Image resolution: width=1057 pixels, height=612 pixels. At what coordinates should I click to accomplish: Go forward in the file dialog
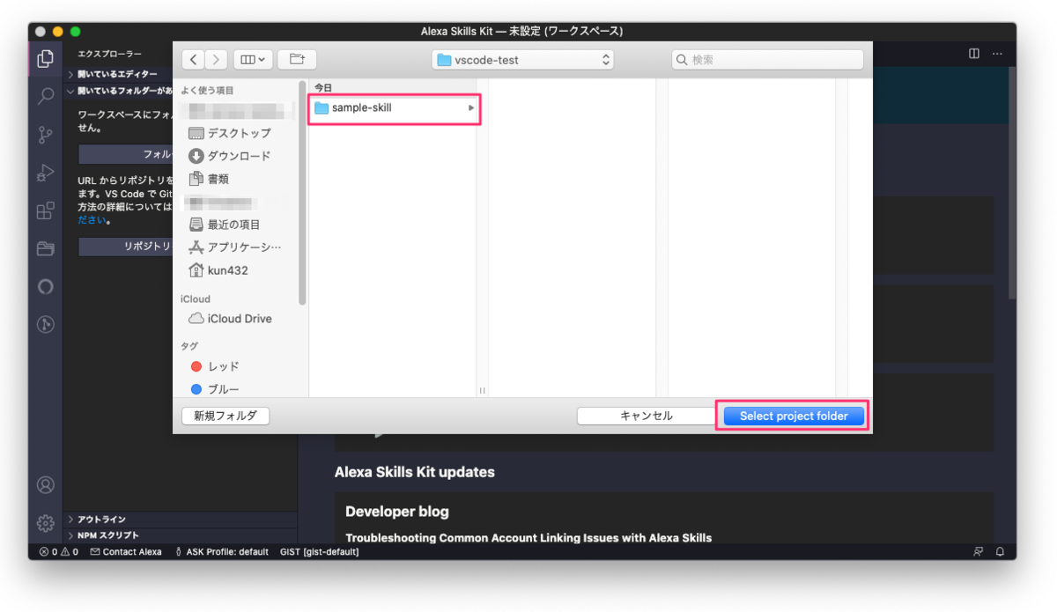click(216, 60)
